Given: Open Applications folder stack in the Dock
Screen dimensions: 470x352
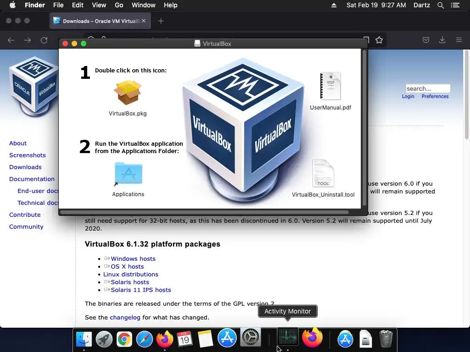Looking at the screenshot, I should (x=345, y=339).
